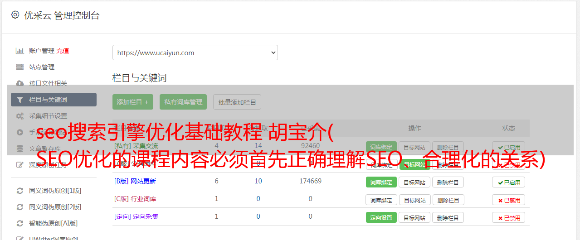The image size is (580, 240).
Task: Click the refresh icon for 同义词伪原创[1版]
Action: coord(20,191)
